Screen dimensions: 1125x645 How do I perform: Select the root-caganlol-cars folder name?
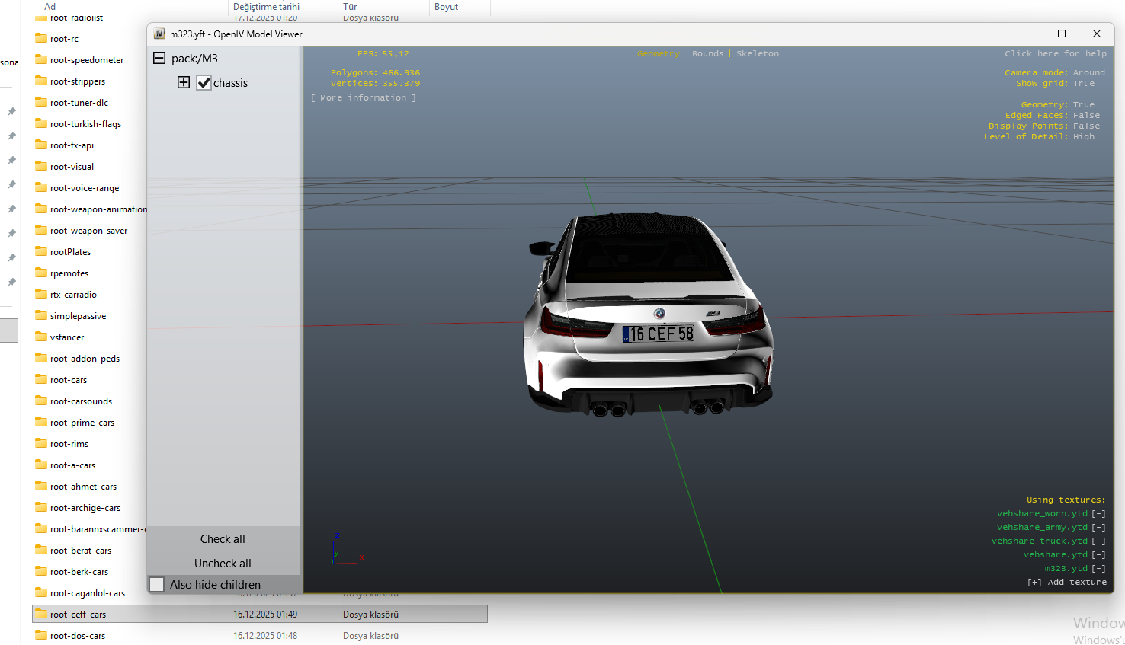(x=88, y=593)
